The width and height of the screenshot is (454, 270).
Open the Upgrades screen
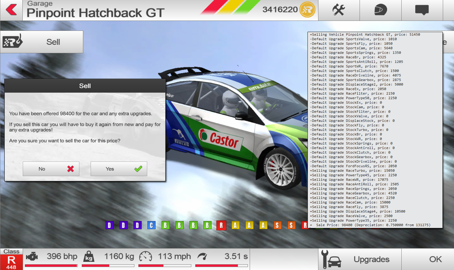[360, 259]
